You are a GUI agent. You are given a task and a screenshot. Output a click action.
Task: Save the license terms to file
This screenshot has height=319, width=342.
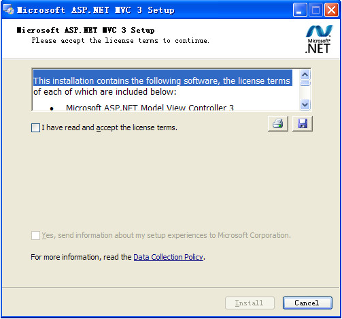click(x=303, y=123)
